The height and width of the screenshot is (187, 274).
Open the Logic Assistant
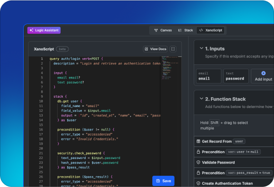tap(44, 30)
